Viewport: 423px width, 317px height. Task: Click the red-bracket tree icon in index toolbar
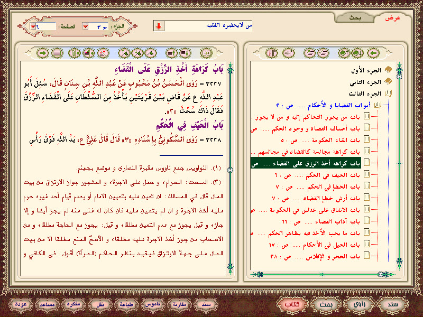tap(272, 53)
